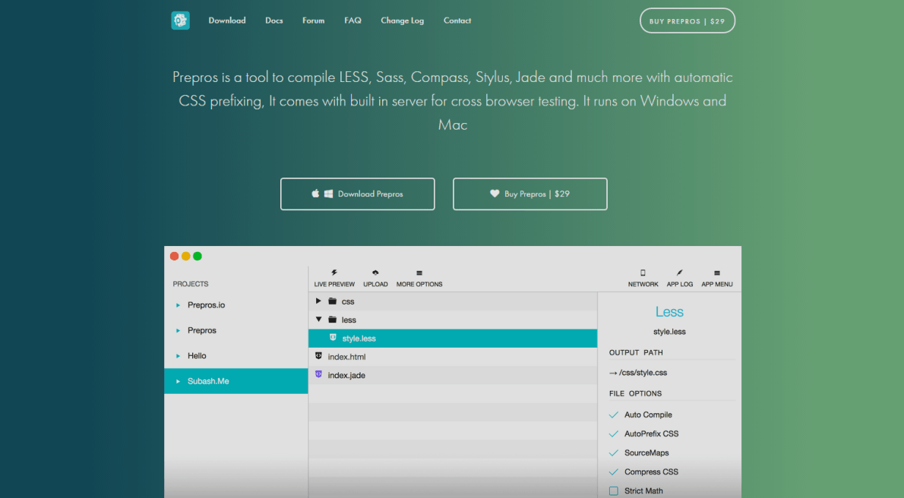Click the yellow minimize window dot
The image size is (904, 498).
click(185, 256)
